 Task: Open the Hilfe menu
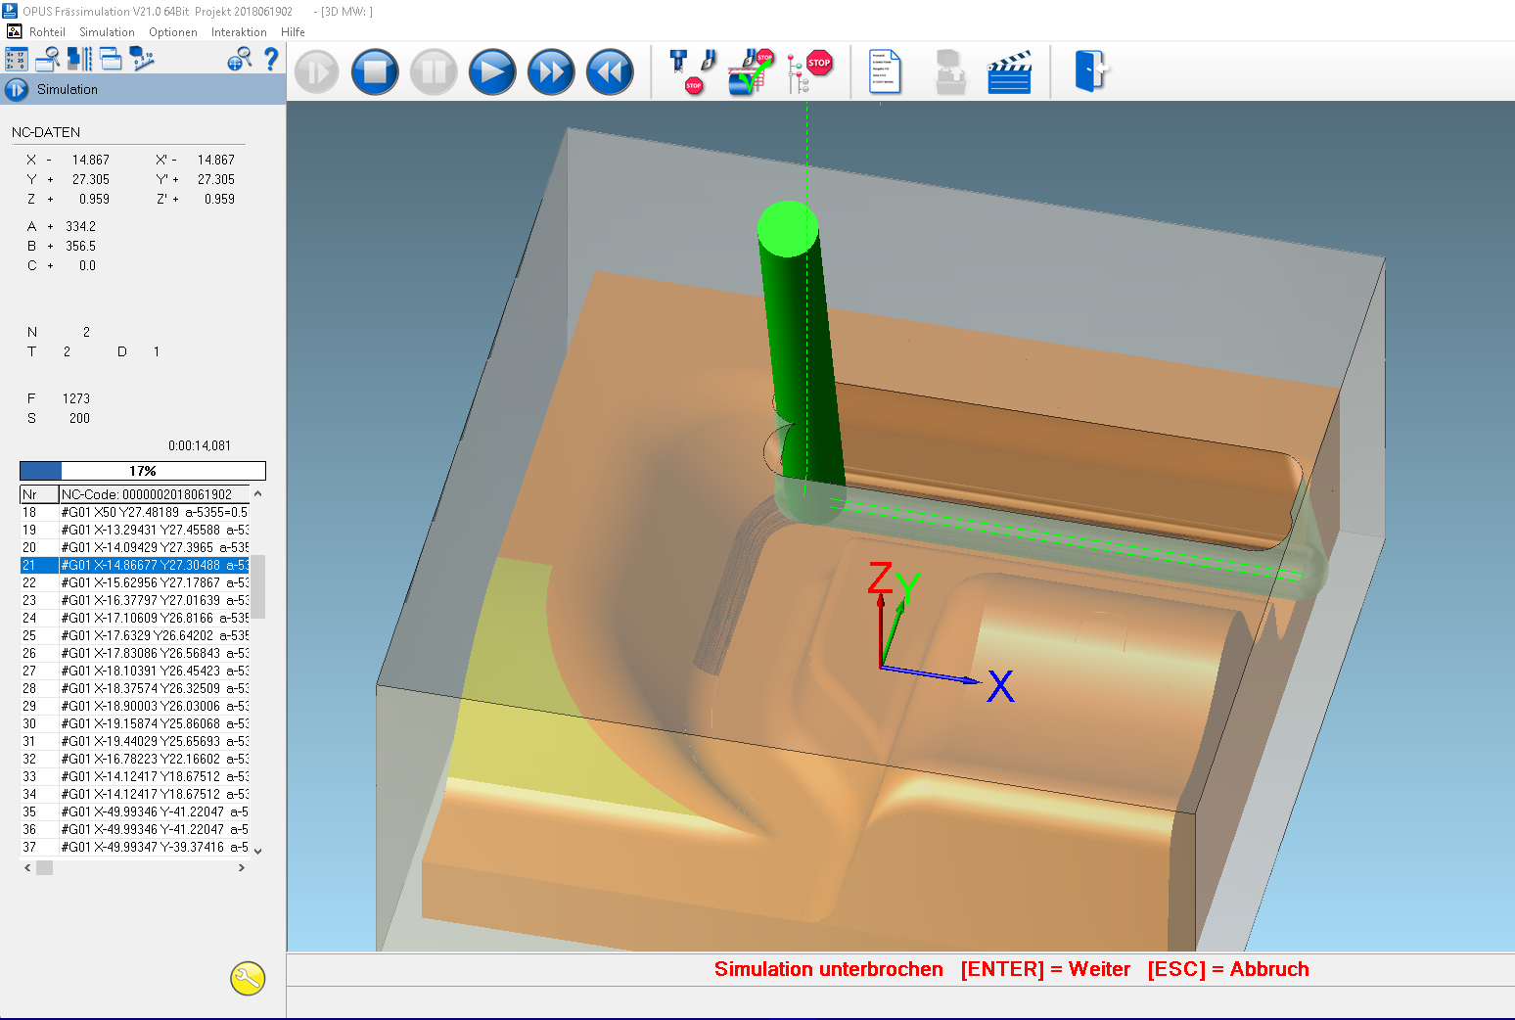click(293, 32)
